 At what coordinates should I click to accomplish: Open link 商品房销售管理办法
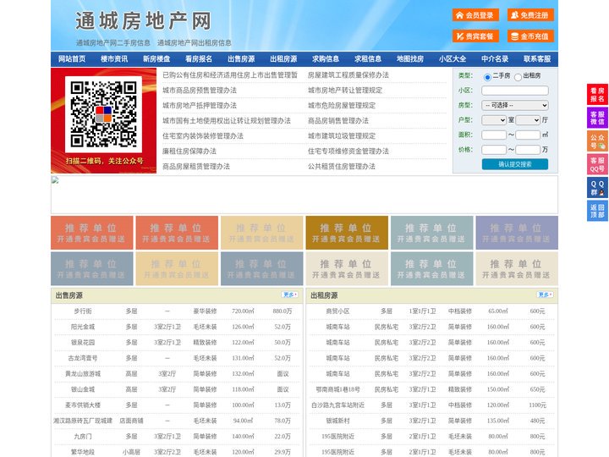point(338,120)
